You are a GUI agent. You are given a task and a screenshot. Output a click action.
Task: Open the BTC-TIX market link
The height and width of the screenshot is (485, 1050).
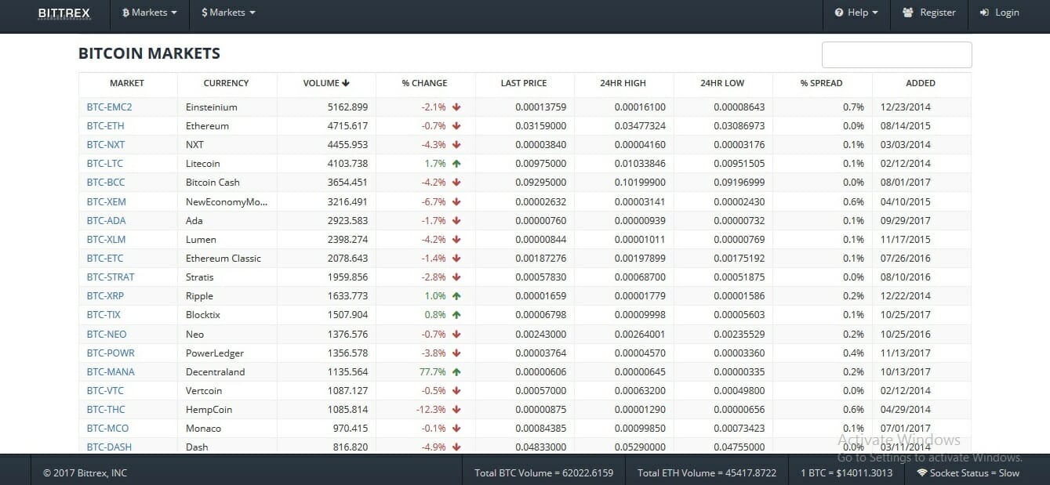[104, 315]
